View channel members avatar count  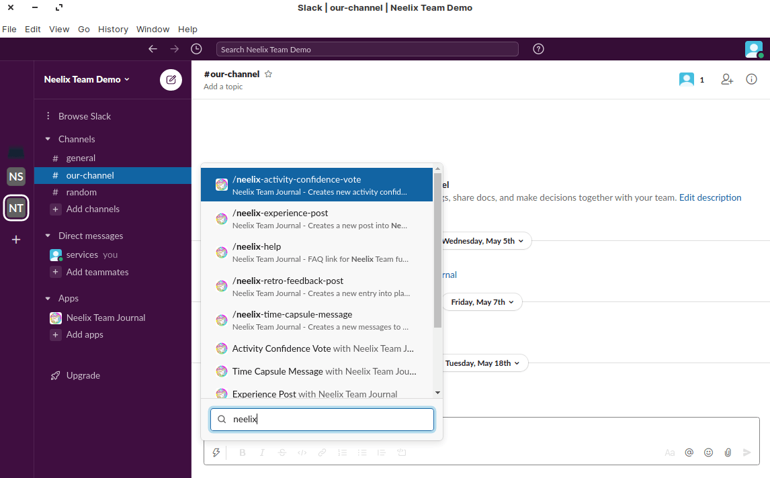[x=692, y=79]
